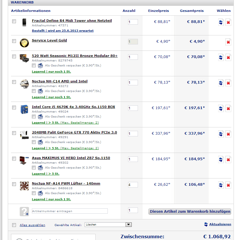Image resolution: width=235 pixels, height=240 pixels.
Task: Select the Palit GeForce GTX 770 row checkbox
Action: [14, 133]
